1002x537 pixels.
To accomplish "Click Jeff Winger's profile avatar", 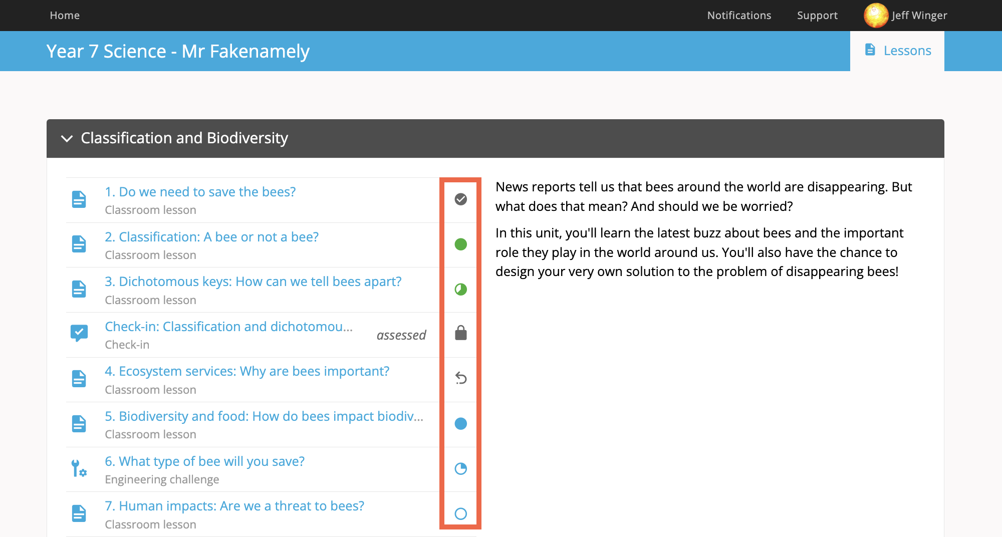I will 876,15.
